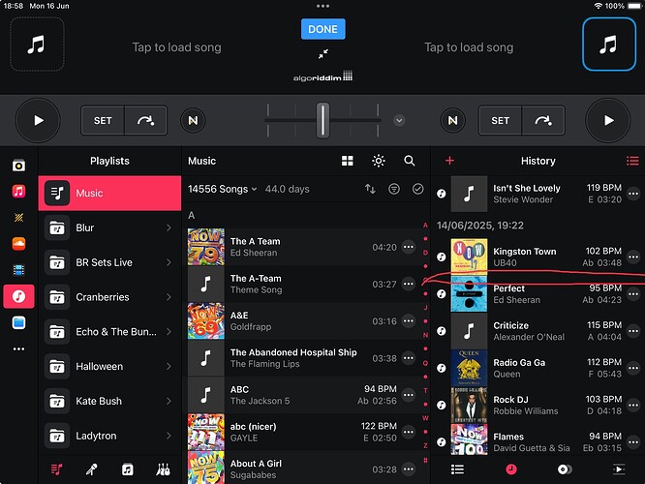Open options for A&E by Goldfrapp

click(x=409, y=321)
